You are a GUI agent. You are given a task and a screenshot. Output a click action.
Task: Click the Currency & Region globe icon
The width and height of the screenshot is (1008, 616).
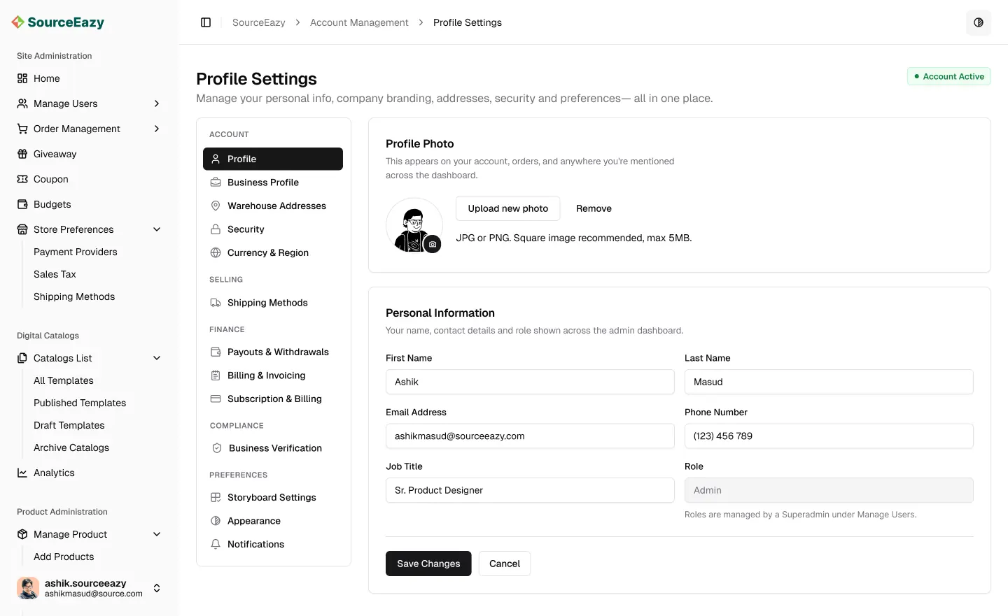point(216,252)
